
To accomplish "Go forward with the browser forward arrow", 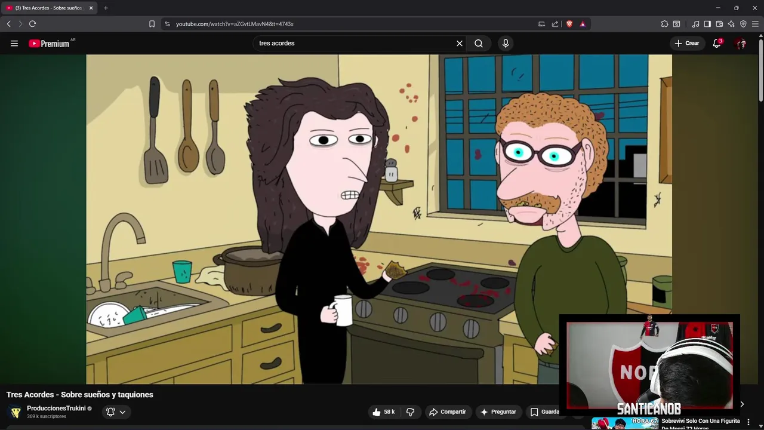I will click(20, 24).
